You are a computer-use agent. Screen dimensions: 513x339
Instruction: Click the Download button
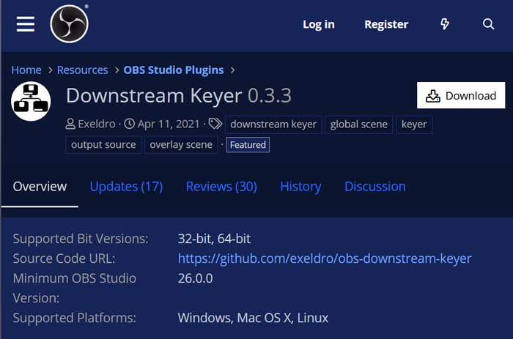461,95
